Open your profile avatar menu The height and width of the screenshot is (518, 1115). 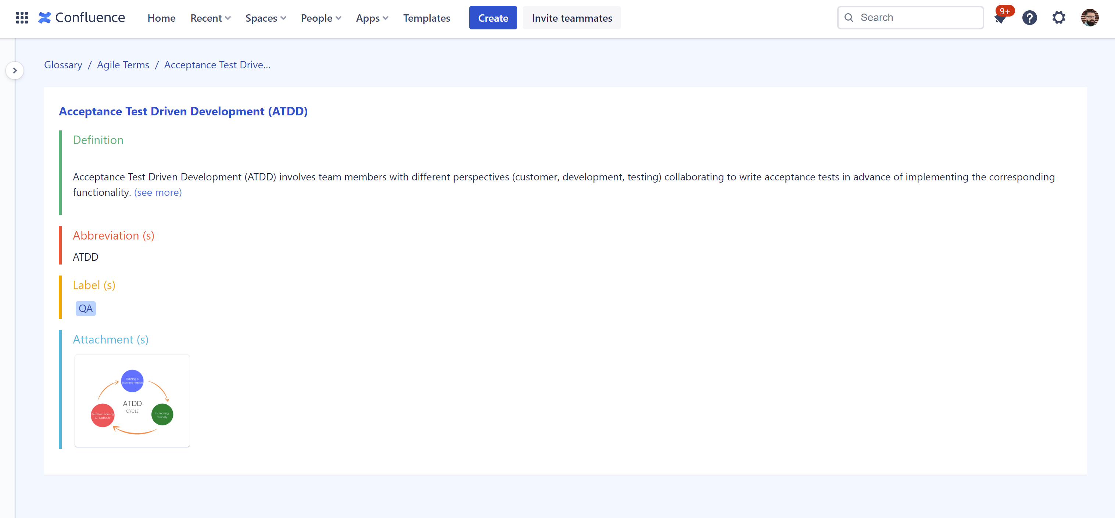coord(1090,17)
